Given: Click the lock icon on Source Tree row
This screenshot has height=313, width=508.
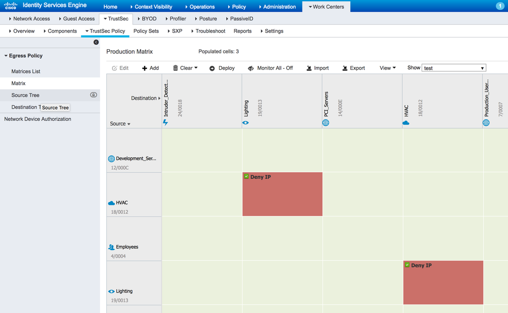Looking at the screenshot, I should tap(93, 95).
